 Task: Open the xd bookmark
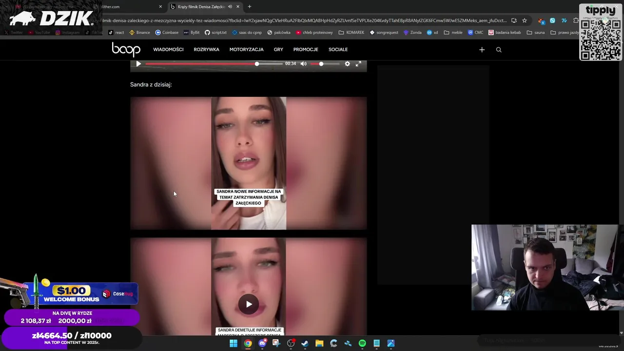pos(432,33)
